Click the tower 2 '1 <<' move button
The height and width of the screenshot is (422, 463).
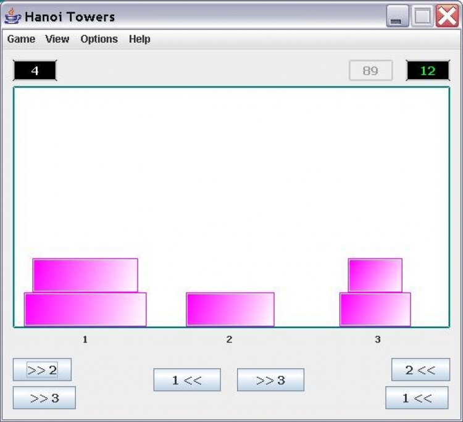click(x=187, y=380)
